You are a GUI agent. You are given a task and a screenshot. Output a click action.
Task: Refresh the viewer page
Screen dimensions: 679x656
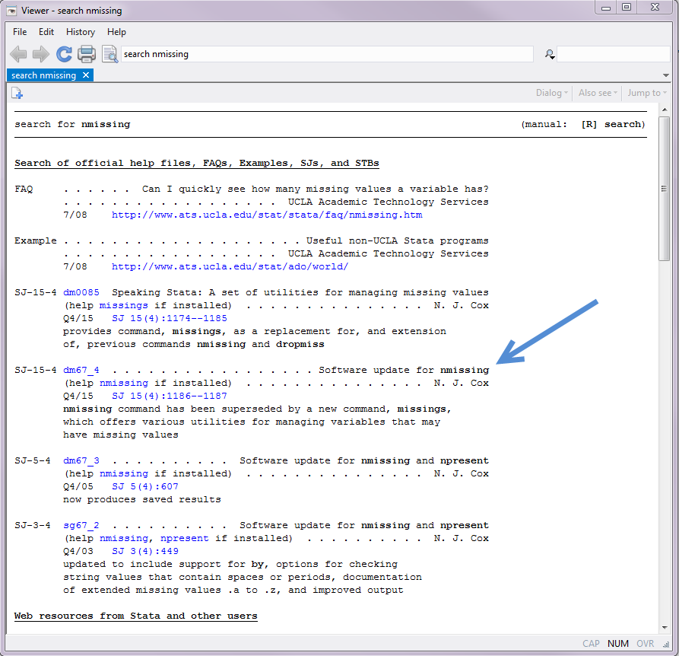pyautogui.click(x=64, y=54)
